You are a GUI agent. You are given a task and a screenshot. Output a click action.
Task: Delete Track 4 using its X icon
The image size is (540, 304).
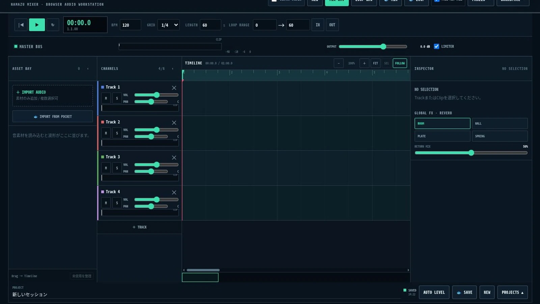click(x=174, y=193)
